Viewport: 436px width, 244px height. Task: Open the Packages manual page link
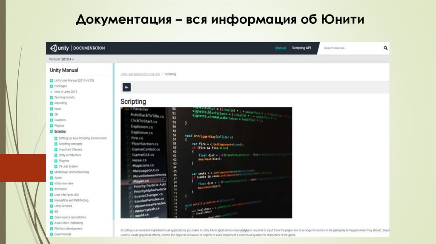(60, 86)
